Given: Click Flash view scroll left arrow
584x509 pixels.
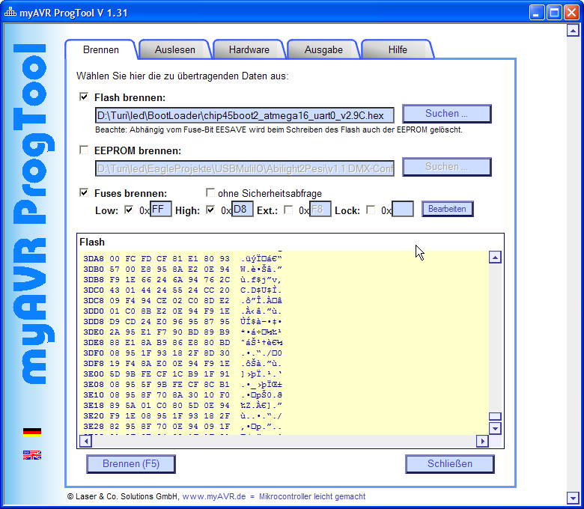Looking at the screenshot, I should pos(85,441).
